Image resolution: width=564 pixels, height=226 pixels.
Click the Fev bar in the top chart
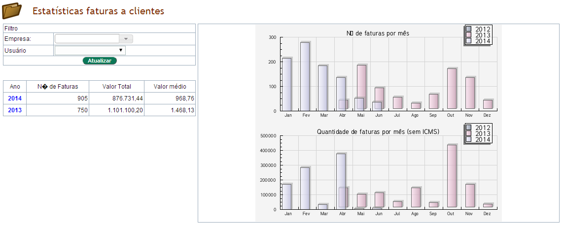click(x=305, y=76)
